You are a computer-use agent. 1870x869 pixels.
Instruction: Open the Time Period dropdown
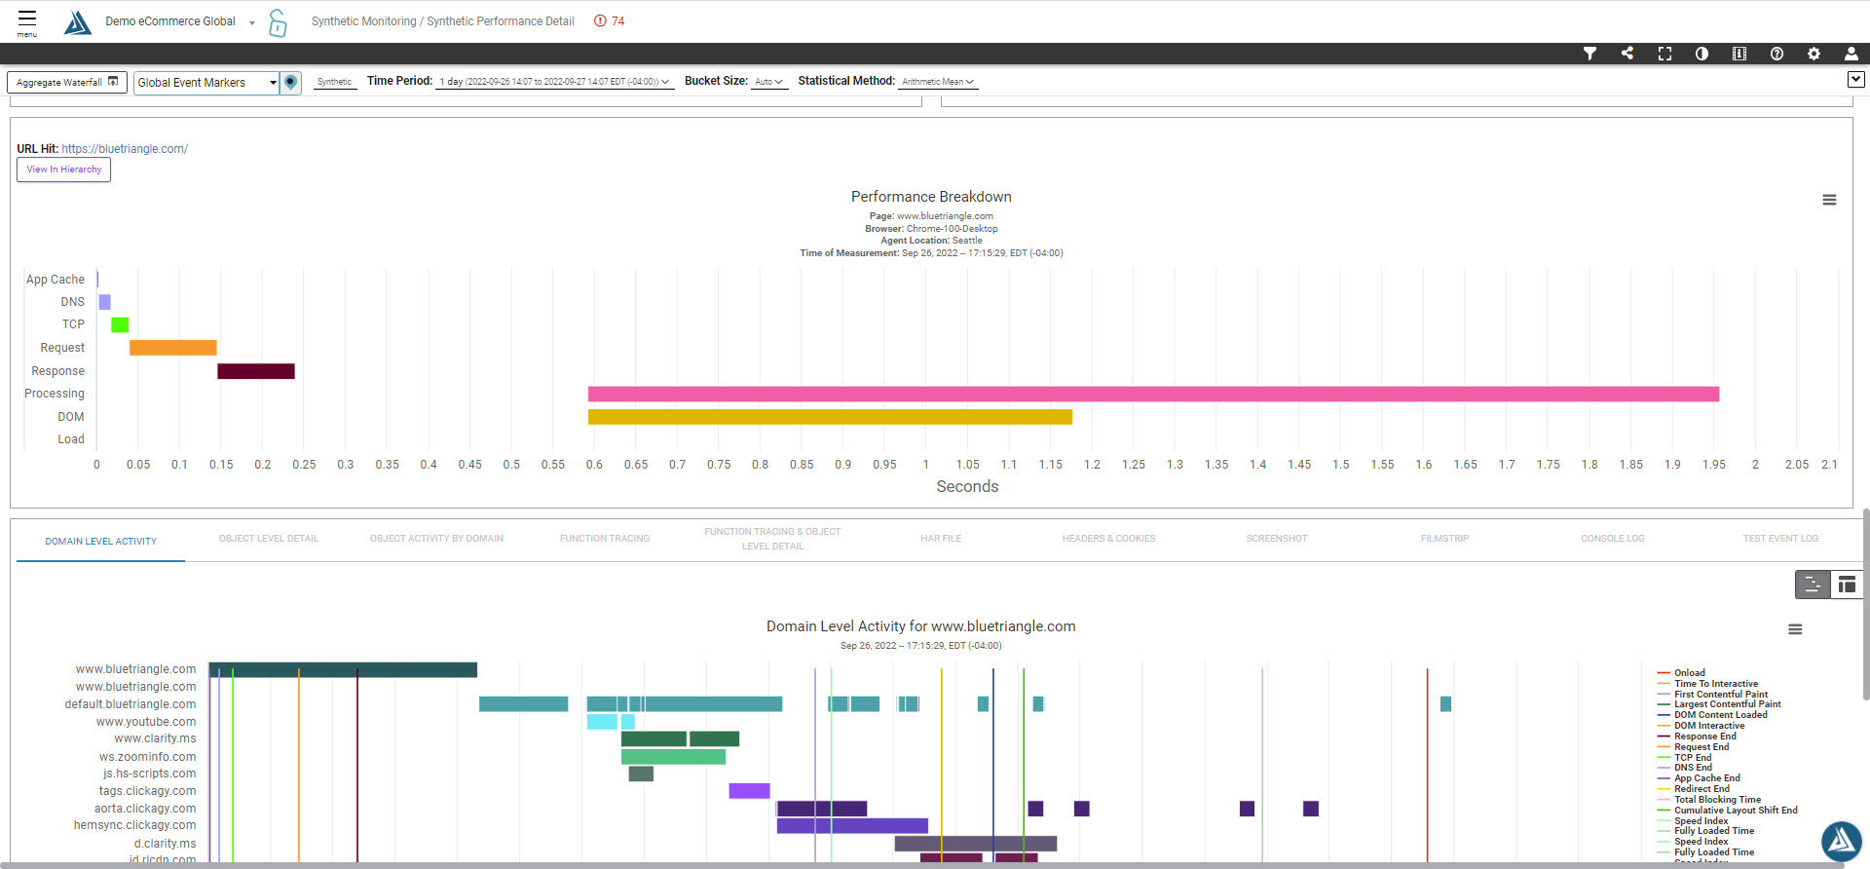555,82
